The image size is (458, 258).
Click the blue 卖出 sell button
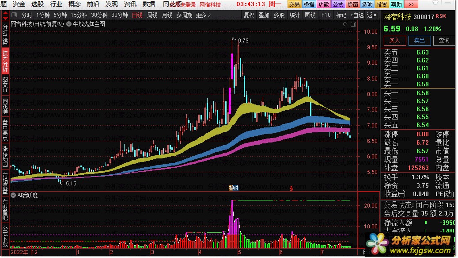point(420,41)
